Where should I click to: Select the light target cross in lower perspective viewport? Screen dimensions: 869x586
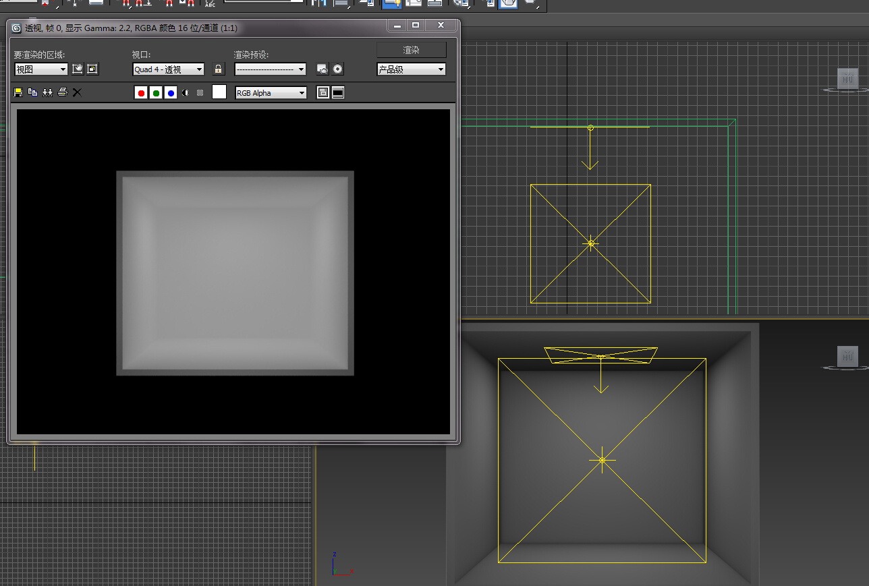pyautogui.click(x=602, y=460)
